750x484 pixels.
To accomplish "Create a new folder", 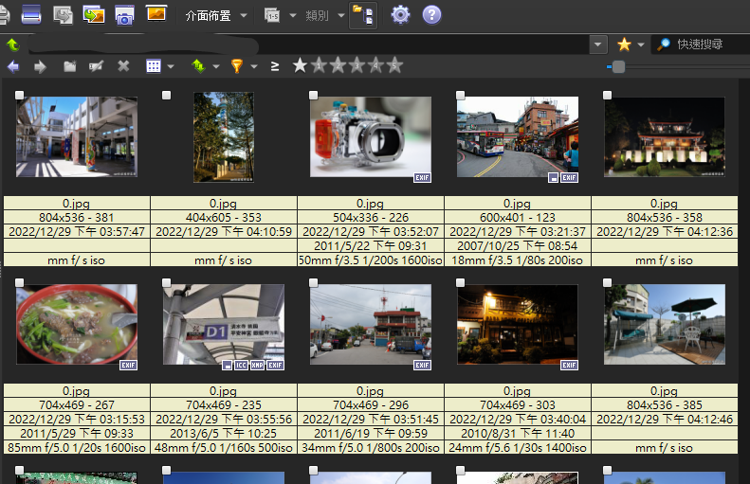I will tap(70, 66).
